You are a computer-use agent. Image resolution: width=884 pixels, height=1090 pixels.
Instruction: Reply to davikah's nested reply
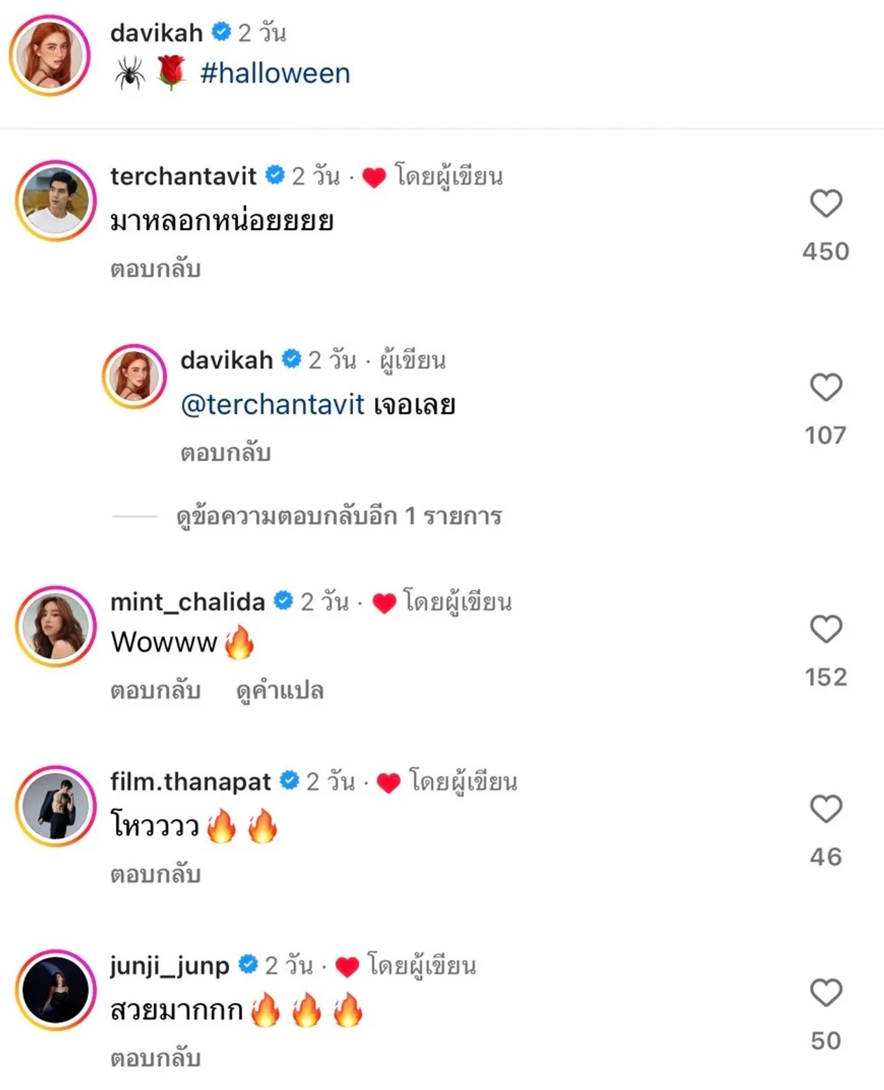[225, 453]
